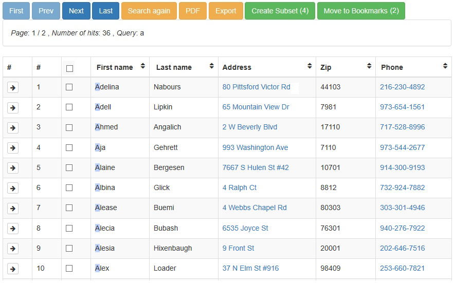
Task: Open record arrow for Adell Lipkin
Action: tap(13, 108)
